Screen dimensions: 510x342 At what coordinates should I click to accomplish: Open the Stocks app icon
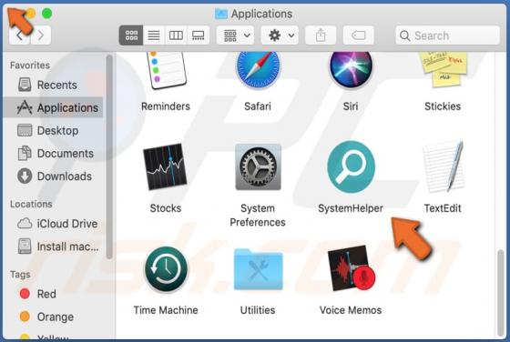[165, 166]
